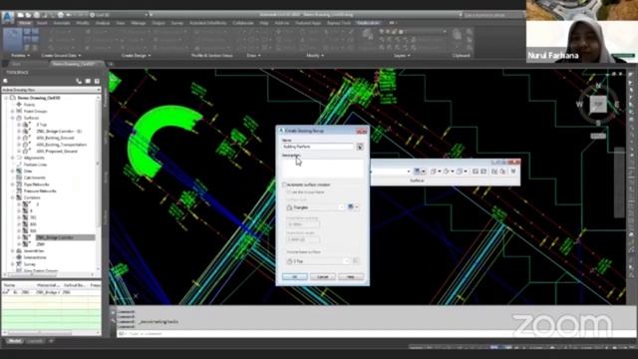Open the Annotate ribbon tab
638x359 pixels.
click(62, 23)
